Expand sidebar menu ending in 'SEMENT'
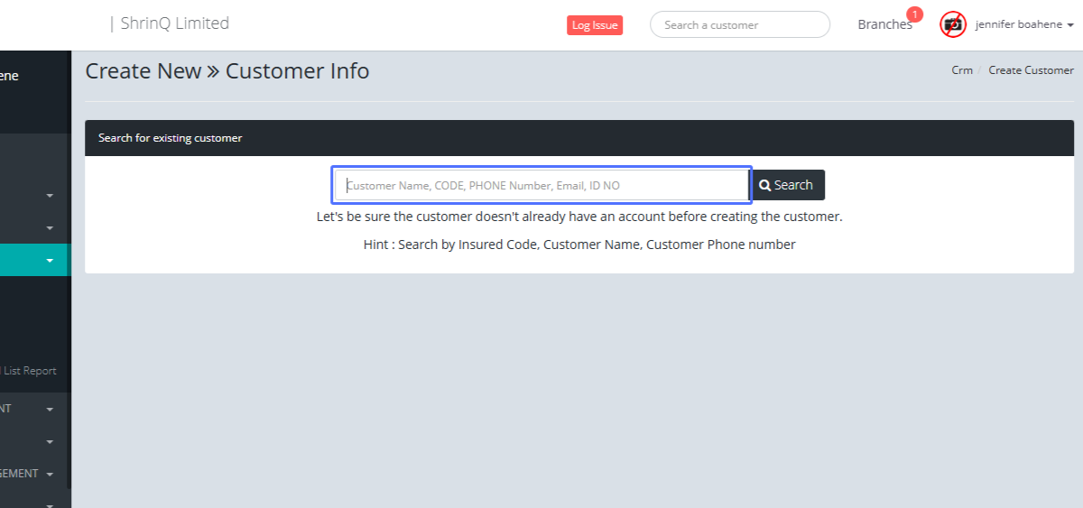 click(x=50, y=474)
